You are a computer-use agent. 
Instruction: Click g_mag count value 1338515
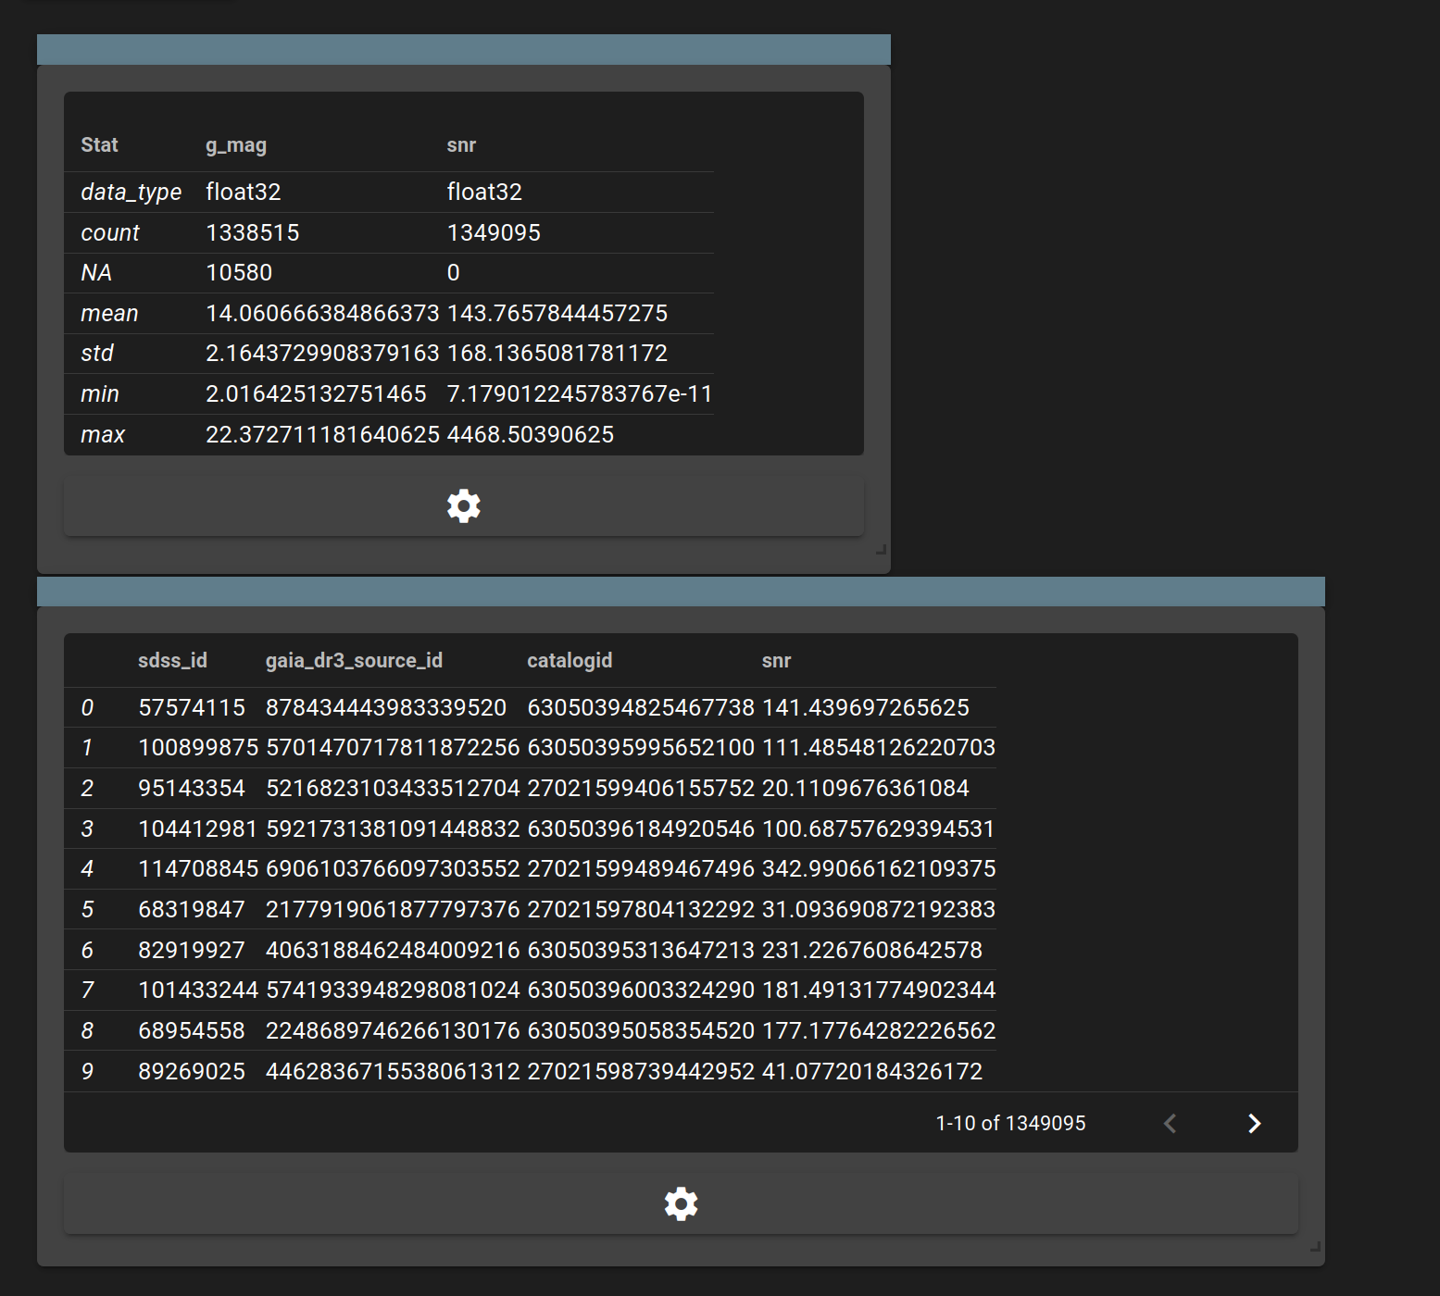coord(253,232)
